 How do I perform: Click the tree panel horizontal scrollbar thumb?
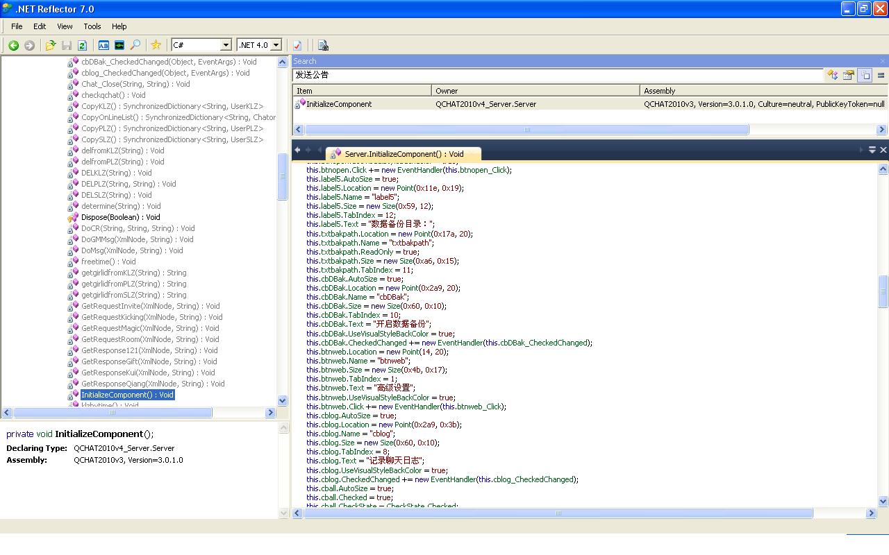[113, 413]
